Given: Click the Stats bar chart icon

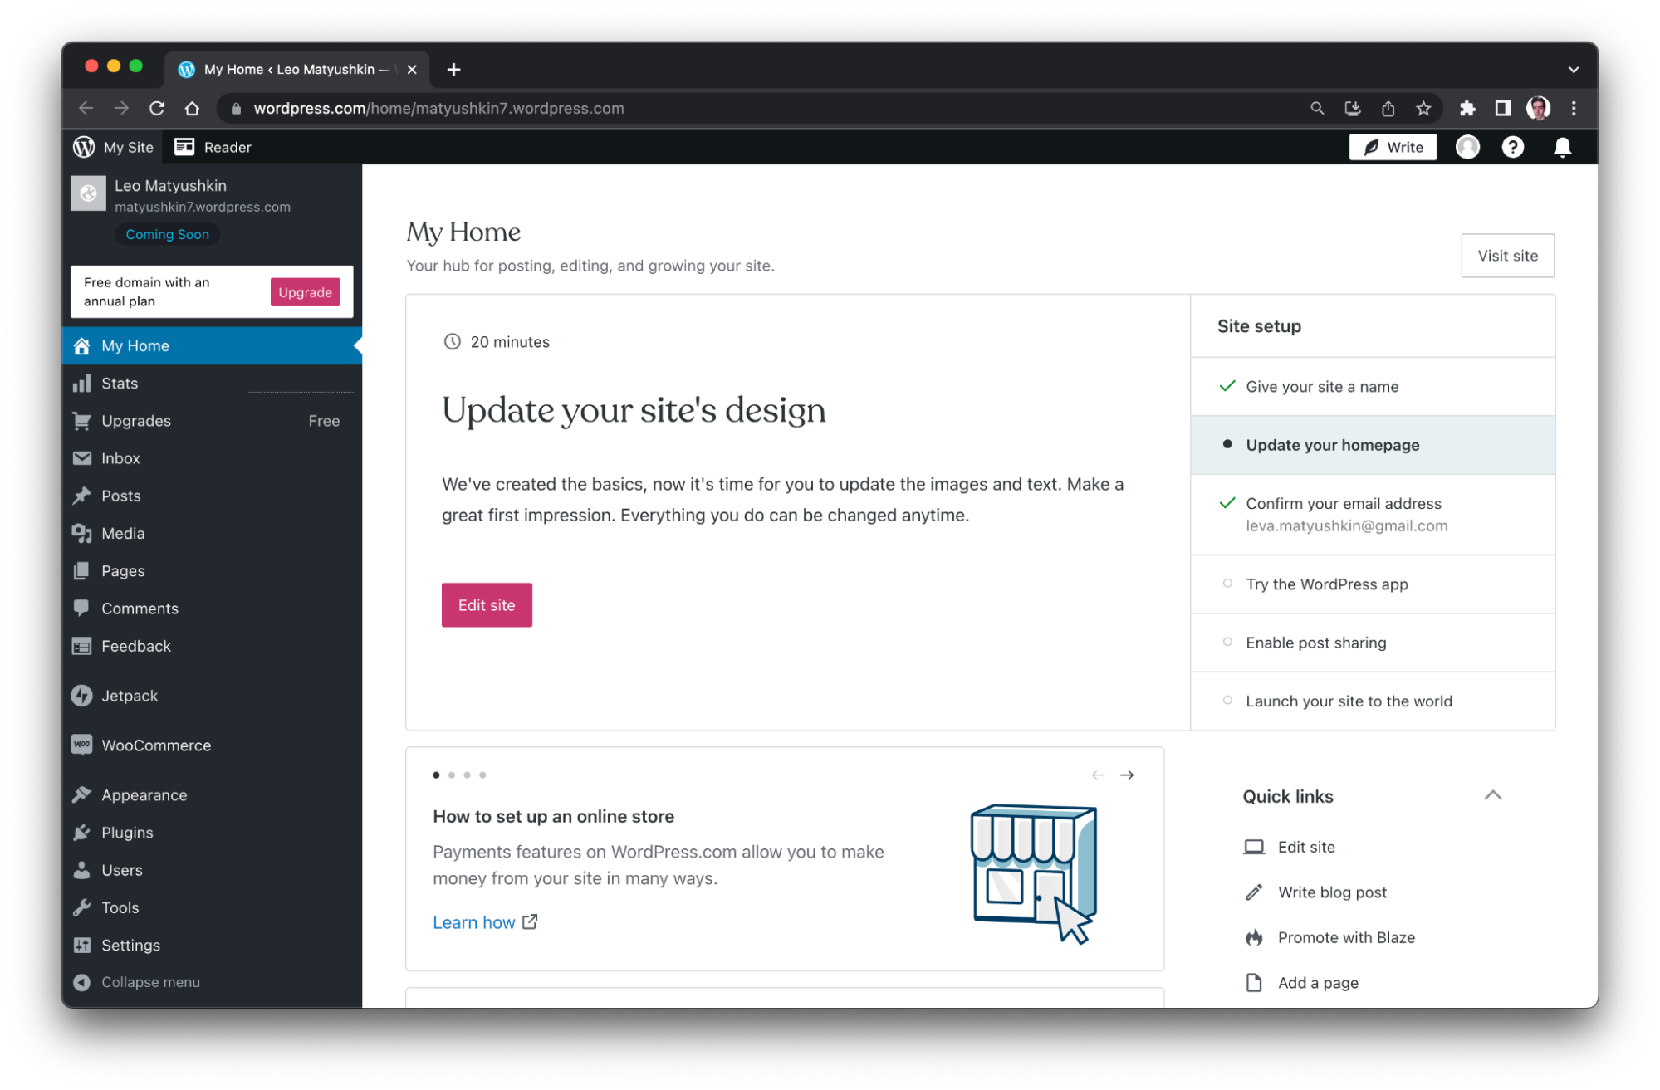Looking at the screenshot, I should 81,384.
